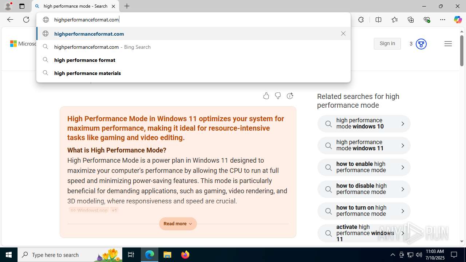Open the Collections icon
The image size is (466, 262).
point(411,20)
